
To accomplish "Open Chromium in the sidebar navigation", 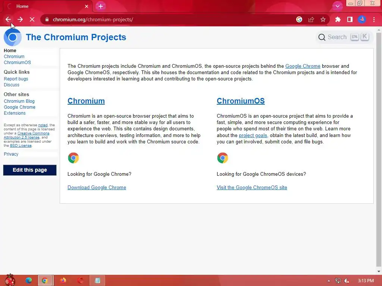I will click(x=14, y=57).
